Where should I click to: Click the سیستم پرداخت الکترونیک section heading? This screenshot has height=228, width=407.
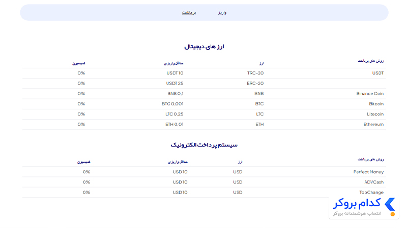[x=204, y=145]
